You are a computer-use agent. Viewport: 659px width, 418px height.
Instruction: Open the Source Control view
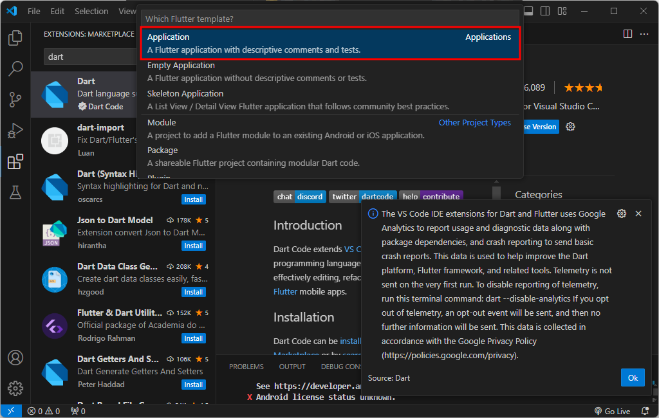[x=15, y=100]
